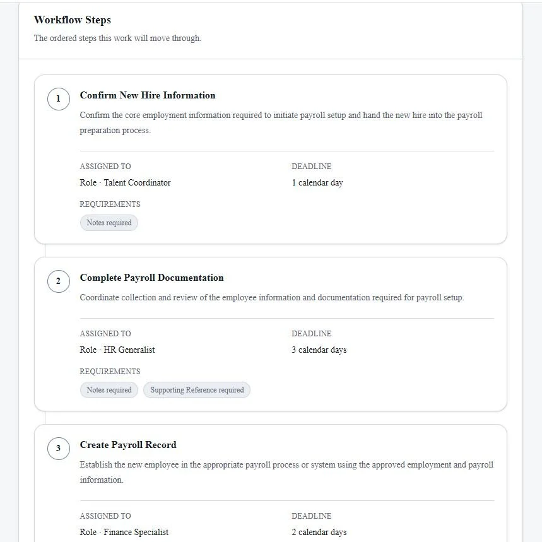The width and height of the screenshot is (542, 542).
Task: Click the step 1 number circle
Action: click(x=59, y=99)
